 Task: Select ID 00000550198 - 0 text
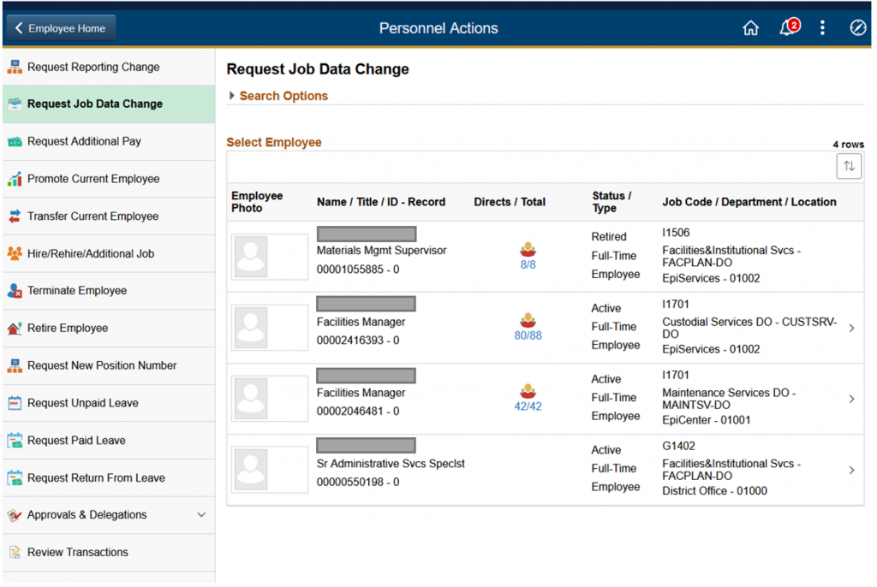(x=358, y=483)
